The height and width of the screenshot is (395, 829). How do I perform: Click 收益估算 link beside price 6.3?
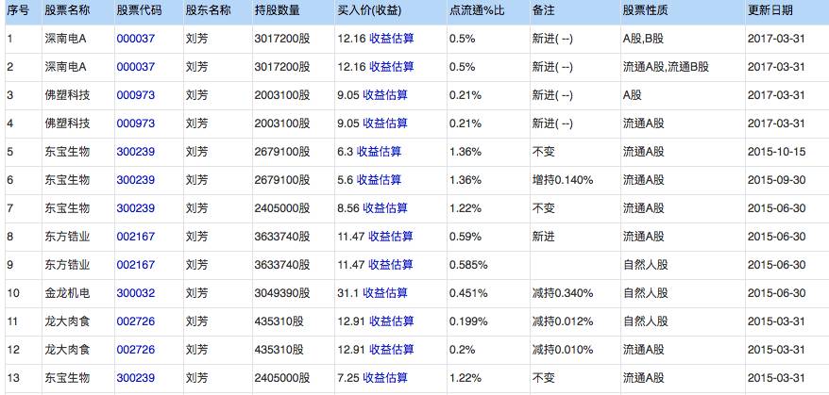[x=379, y=152]
